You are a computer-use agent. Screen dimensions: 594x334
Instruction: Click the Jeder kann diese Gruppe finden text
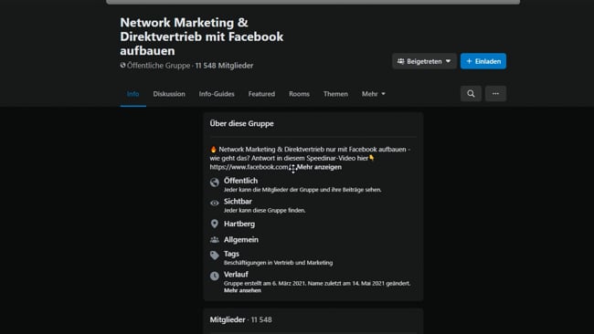264,210
